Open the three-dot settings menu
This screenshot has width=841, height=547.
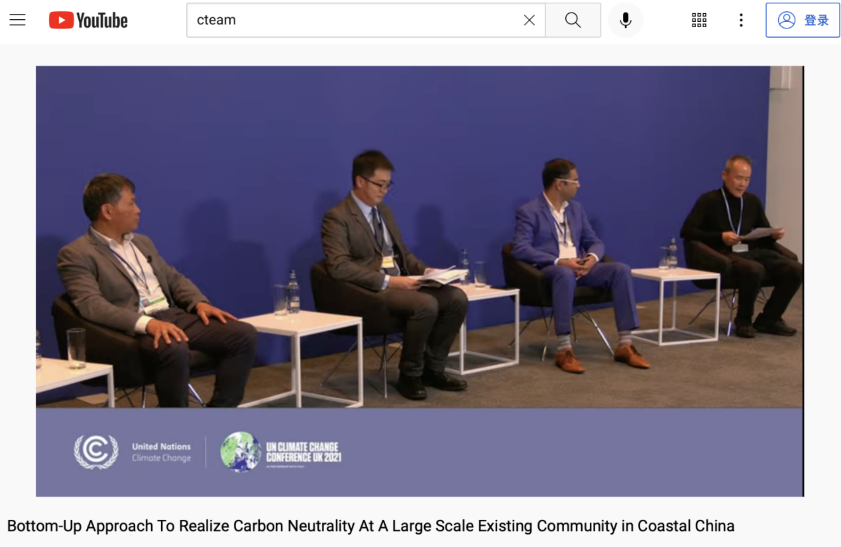pos(741,20)
